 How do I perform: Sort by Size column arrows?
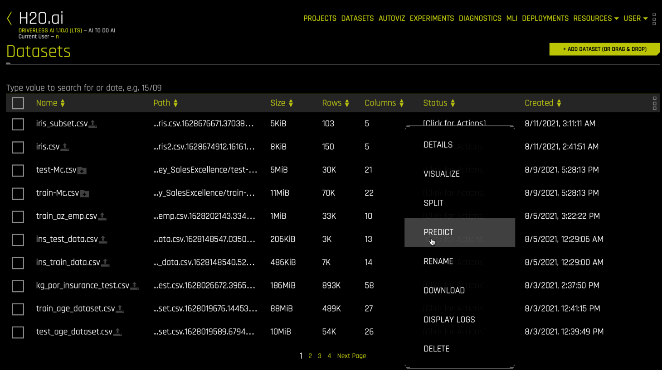point(291,103)
